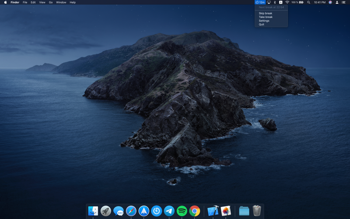Image resolution: width=350 pixels, height=219 pixels.
Task: Open Spark mail app from the dock
Action: click(143, 211)
